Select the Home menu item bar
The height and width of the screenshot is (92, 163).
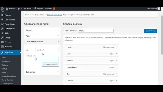tap(92, 47)
